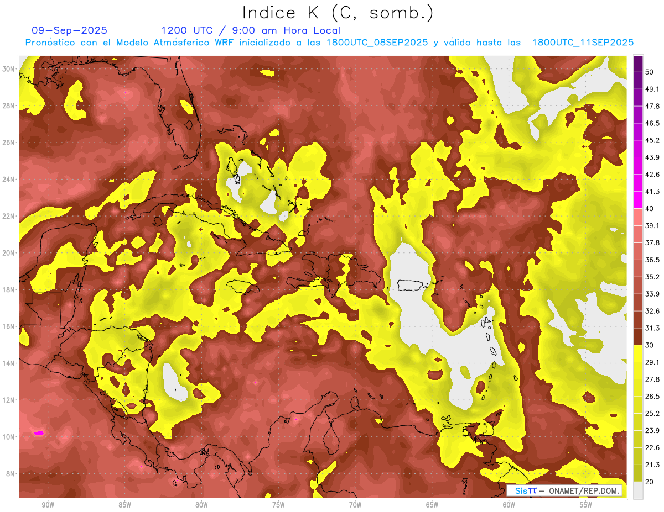Click the "1800UTC_11SEP2025" valid-until time
The width and height of the screenshot is (664, 512).
[x=583, y=43]
